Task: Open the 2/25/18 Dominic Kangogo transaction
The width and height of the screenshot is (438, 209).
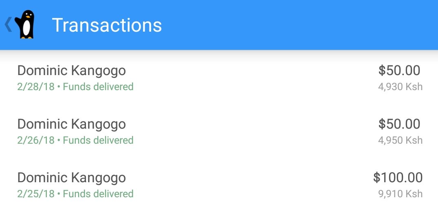Action: pos(219,185)
